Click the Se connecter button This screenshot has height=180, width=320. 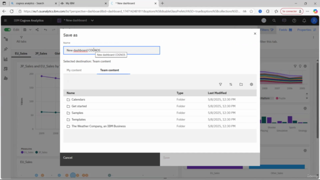292,11
